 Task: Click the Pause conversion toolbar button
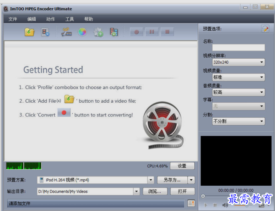(x=152, y=32)
